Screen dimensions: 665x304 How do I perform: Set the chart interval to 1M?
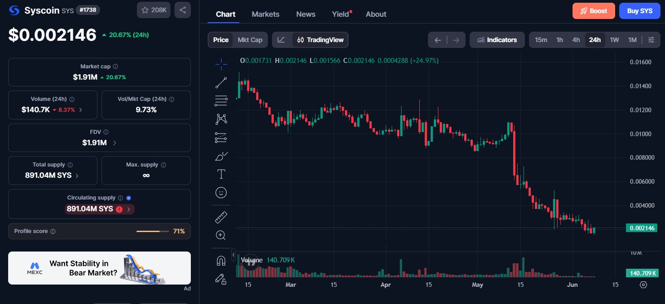tap(632, 40)
